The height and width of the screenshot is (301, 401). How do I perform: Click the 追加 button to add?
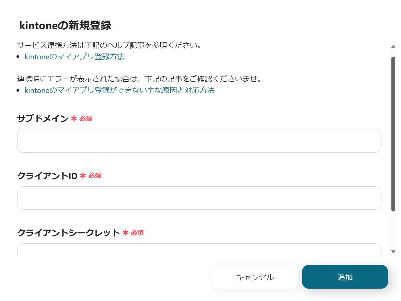pyautogui.click(x=345, y=277)
